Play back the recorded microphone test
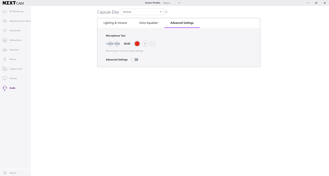Image resolution: width=329 pixels, height=176 pixels. [x=145, y=44]
